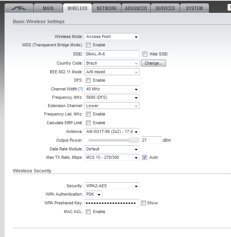Viewport: 231px width, 237px height.
Task: Select the WIRELESS tab
Action: tap(78, 8)
